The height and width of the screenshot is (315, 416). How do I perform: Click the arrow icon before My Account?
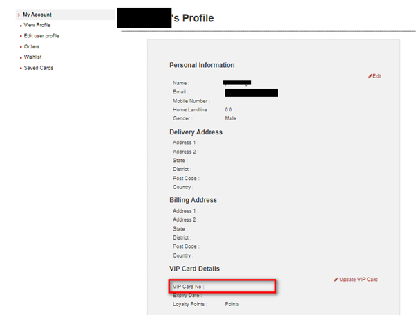coord(19,15)
